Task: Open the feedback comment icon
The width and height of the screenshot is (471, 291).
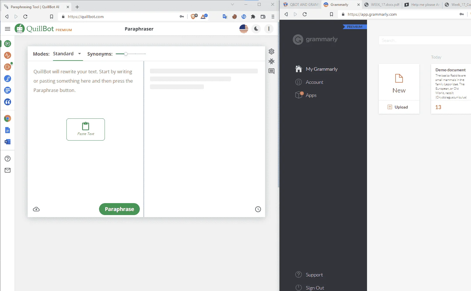Action: pyautogui.click(x=271, y=71)
